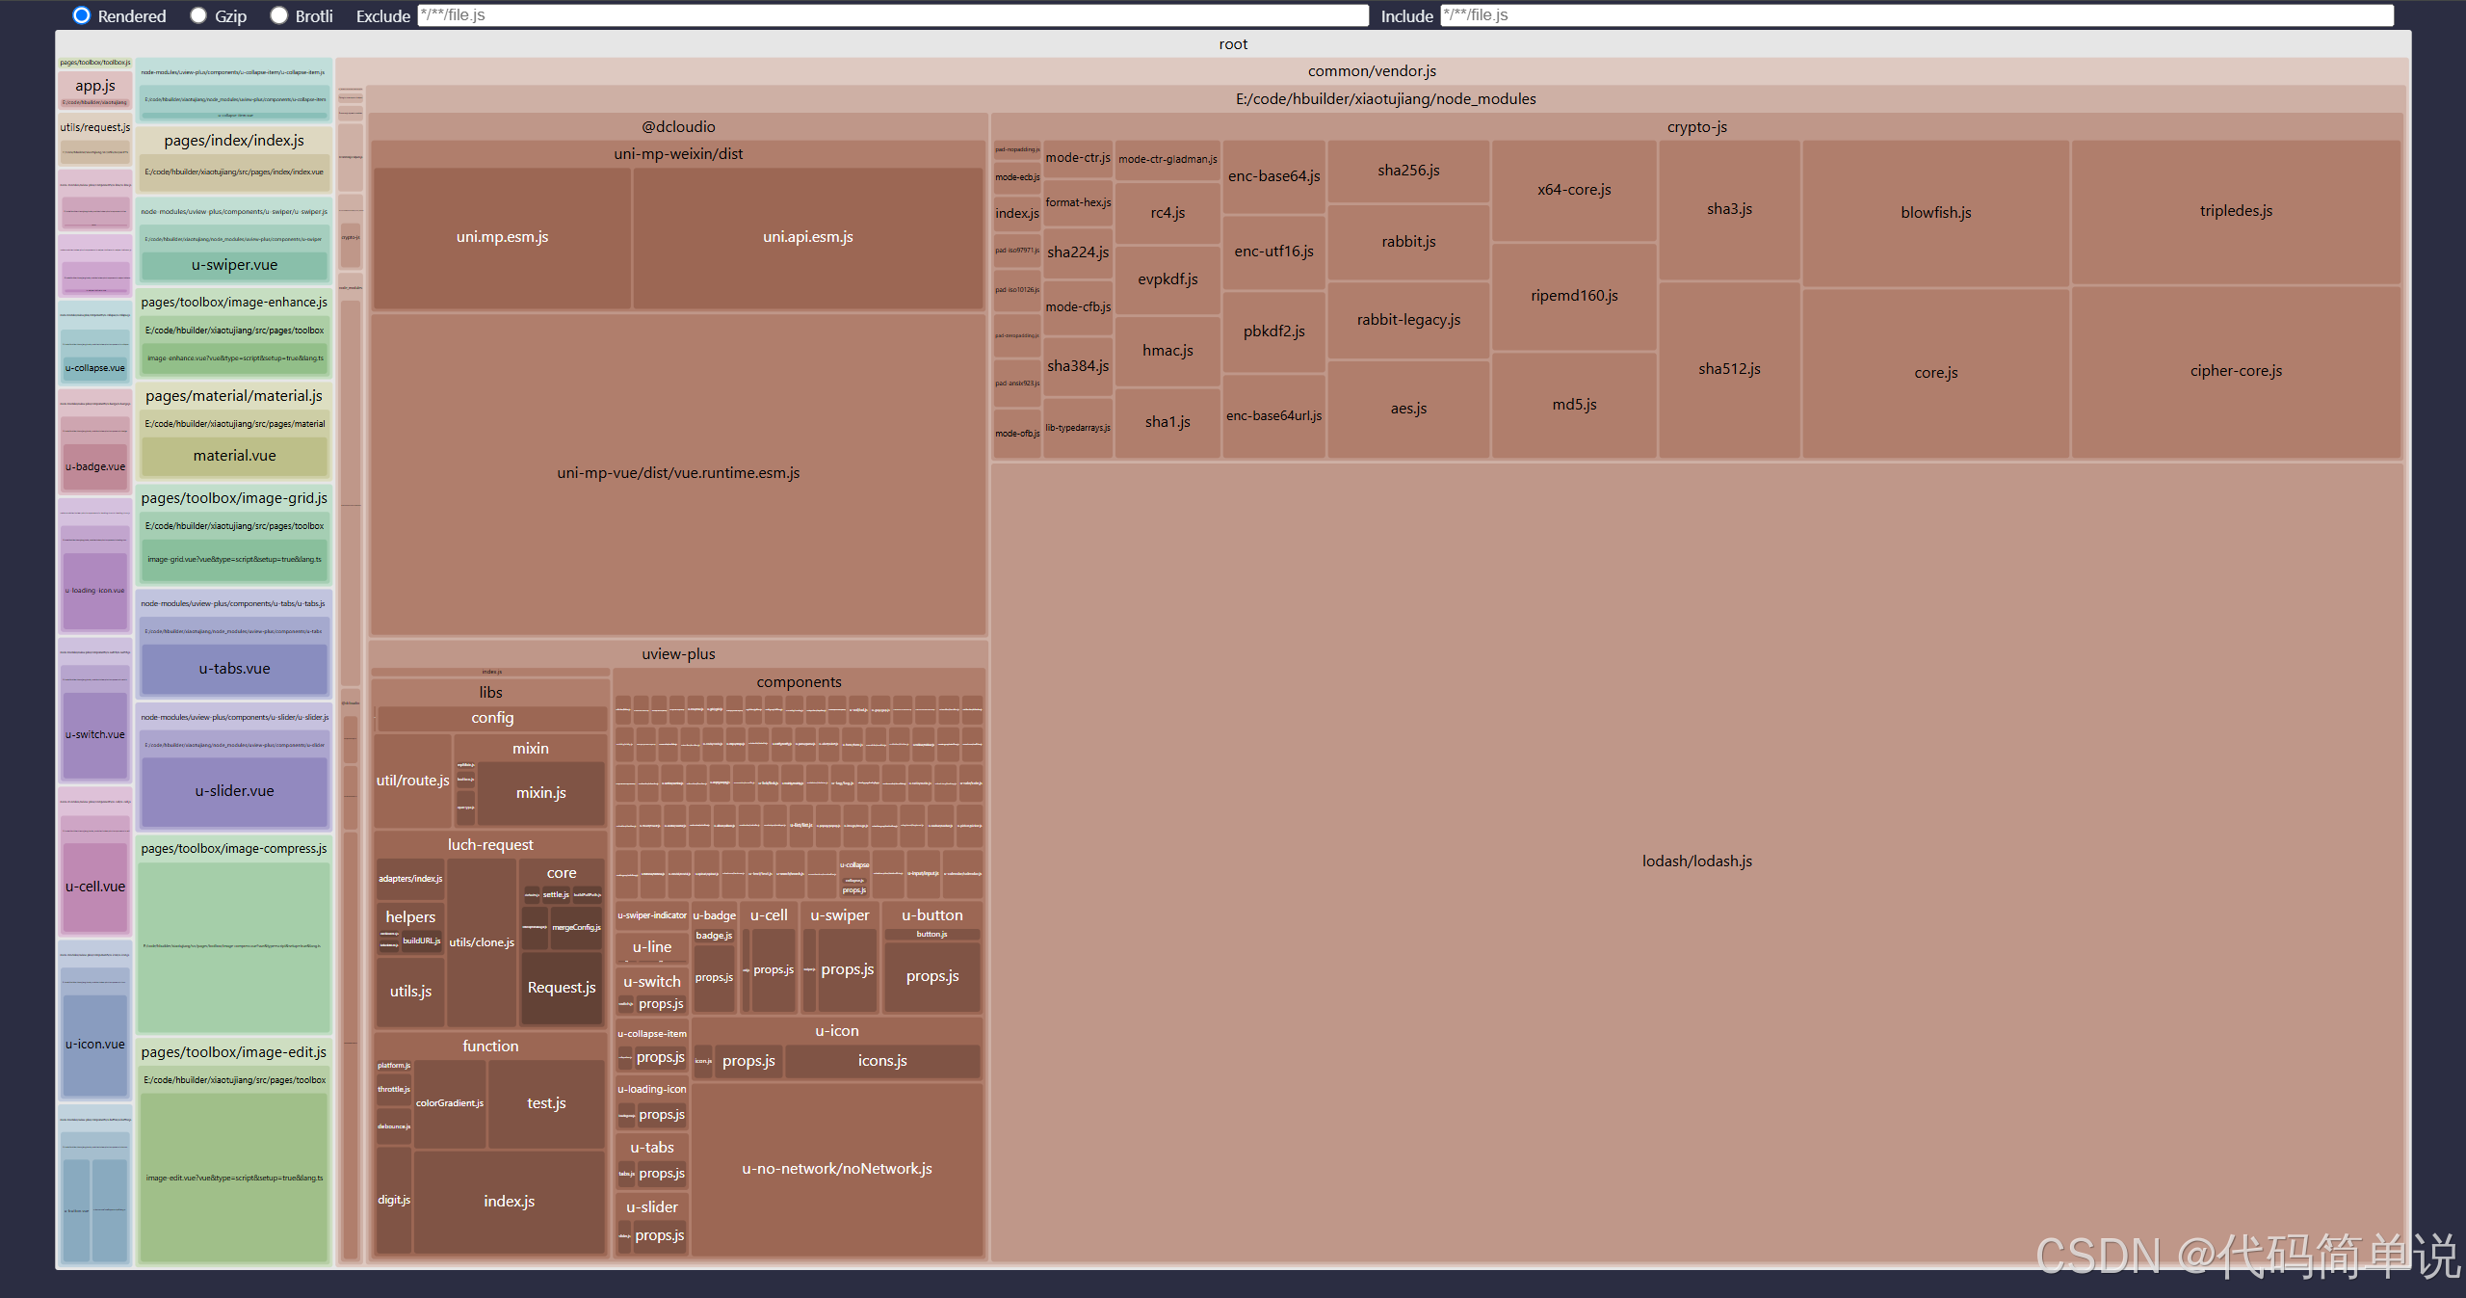Click the tripledes.js module block
Image resolution: width=2466 pixels, height=1298 pixels.
click(2235, 211)
